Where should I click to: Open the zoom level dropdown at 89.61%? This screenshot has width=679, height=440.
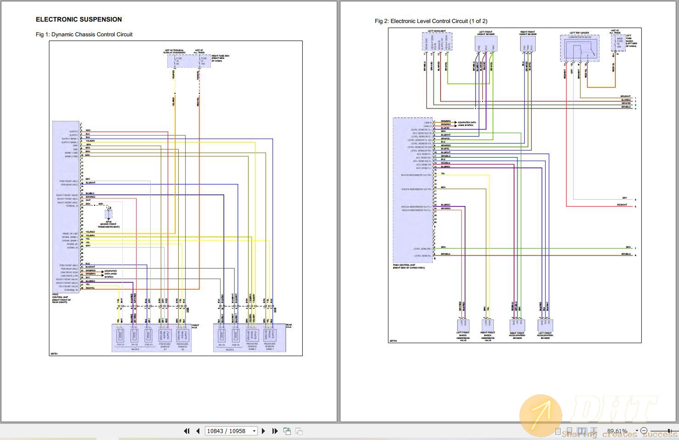point(637,430)
